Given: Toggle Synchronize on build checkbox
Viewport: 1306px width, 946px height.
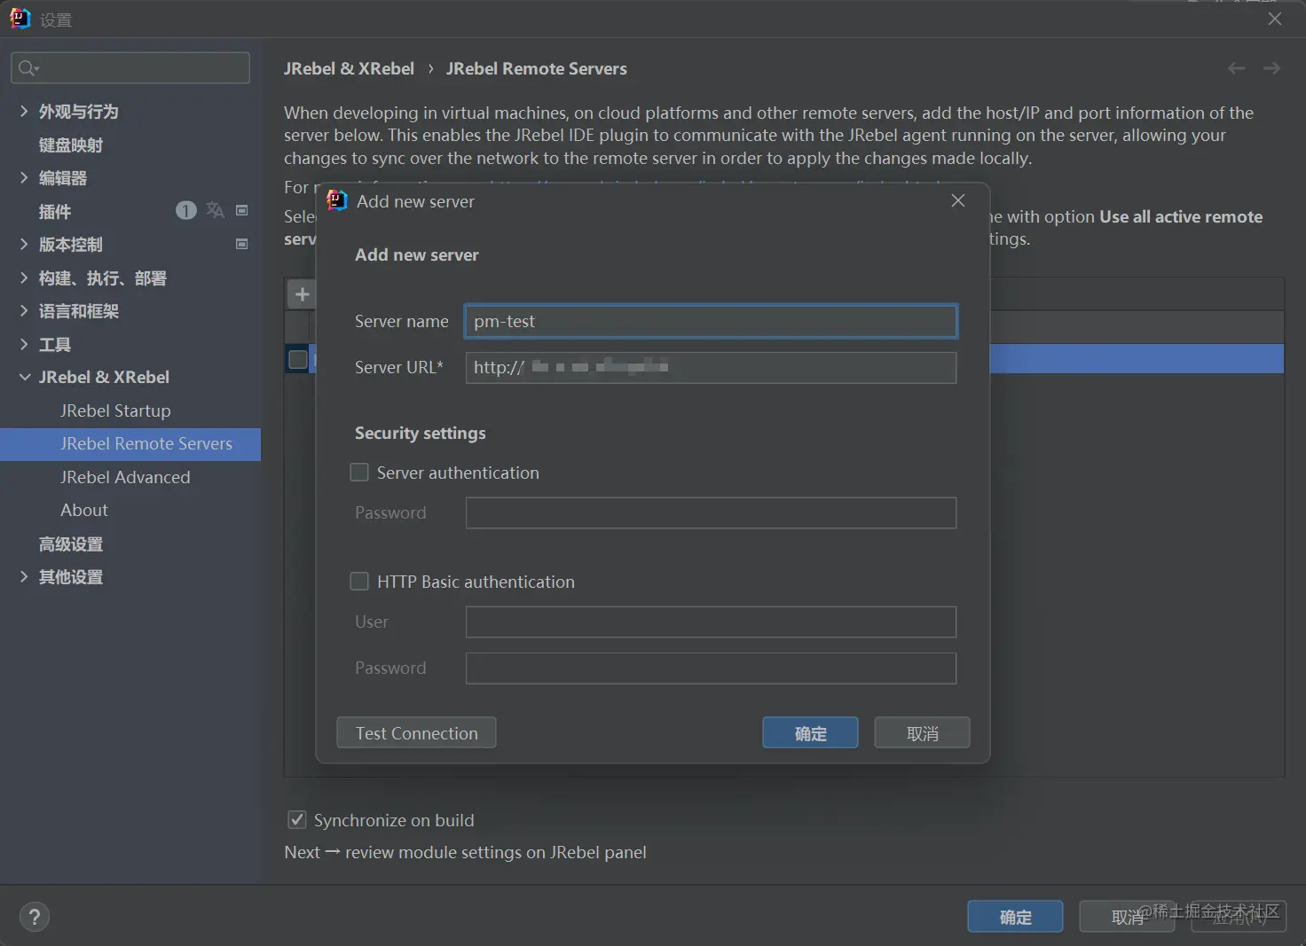Looking at the screenshot, I should coord(297,820).
